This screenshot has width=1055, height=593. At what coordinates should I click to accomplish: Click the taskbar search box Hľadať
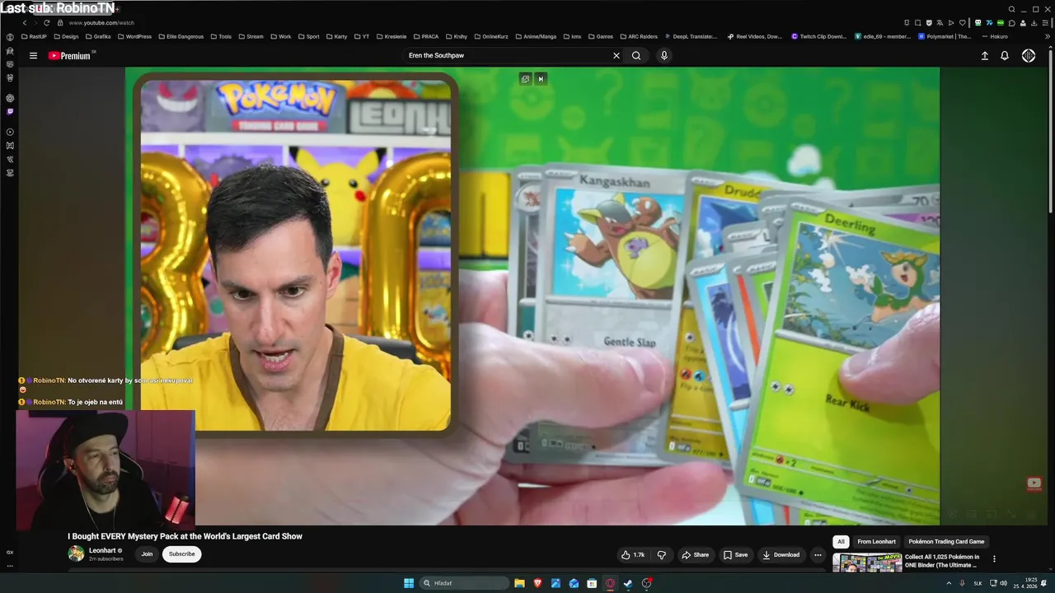[x=465, y=583]
